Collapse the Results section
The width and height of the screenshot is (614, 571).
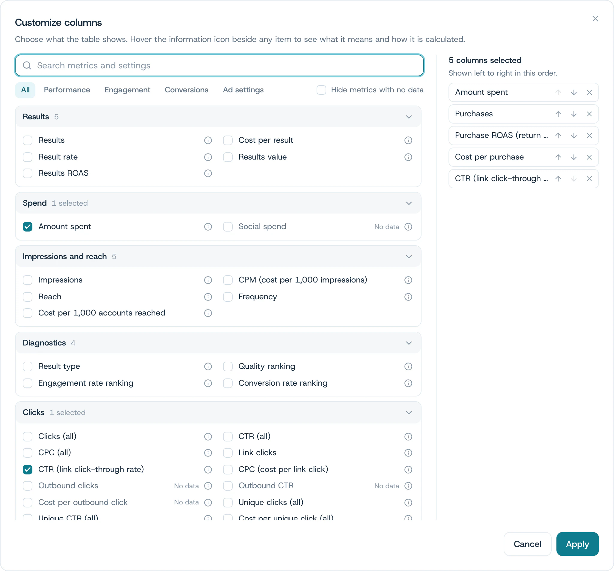(x=409, y=117)
